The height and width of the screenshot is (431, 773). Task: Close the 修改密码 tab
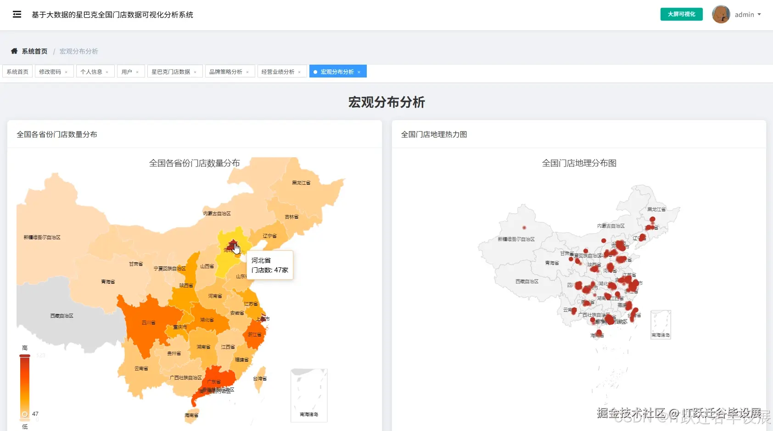point(67,72)
